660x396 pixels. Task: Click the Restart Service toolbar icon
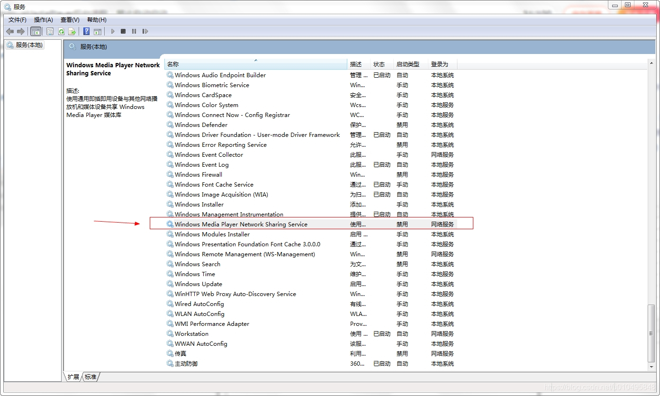145,31
